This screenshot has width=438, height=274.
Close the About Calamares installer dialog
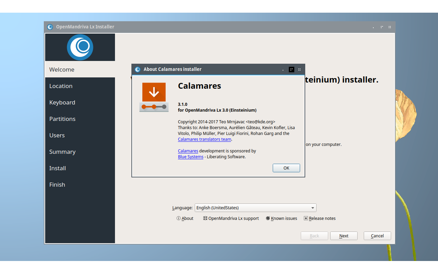(x=299, y=70)
